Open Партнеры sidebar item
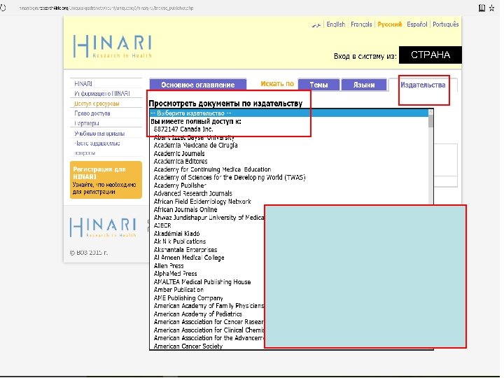The height and width of the screenshot is (378, 504). coord(87,123)
